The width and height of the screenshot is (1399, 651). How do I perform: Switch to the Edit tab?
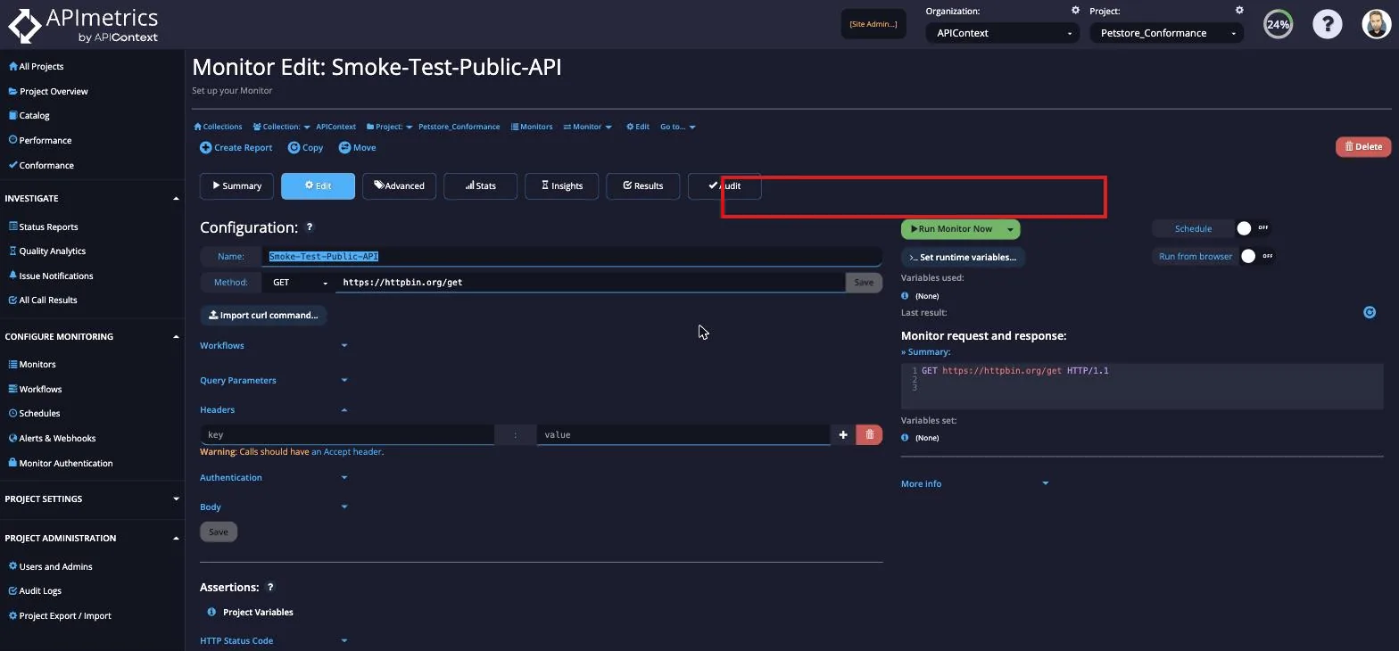click(318, 185)
